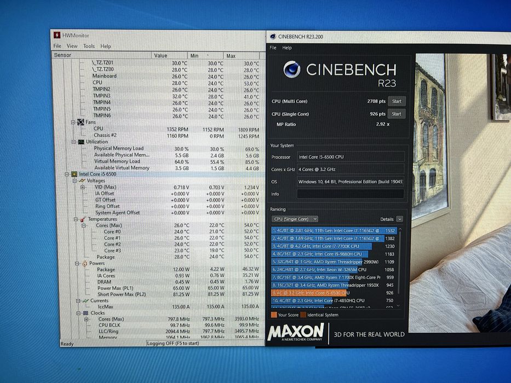
Task: Click the Powers flame icon
Action: coord(84,263)
